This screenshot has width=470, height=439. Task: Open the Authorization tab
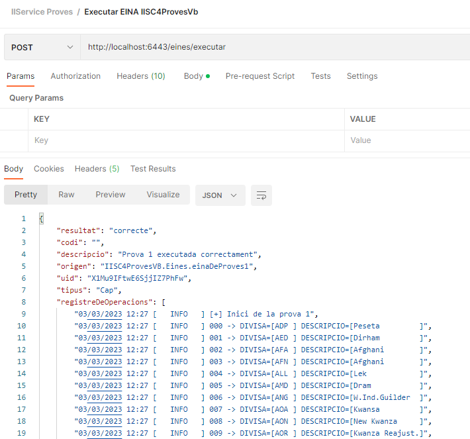tap(75, 76)
